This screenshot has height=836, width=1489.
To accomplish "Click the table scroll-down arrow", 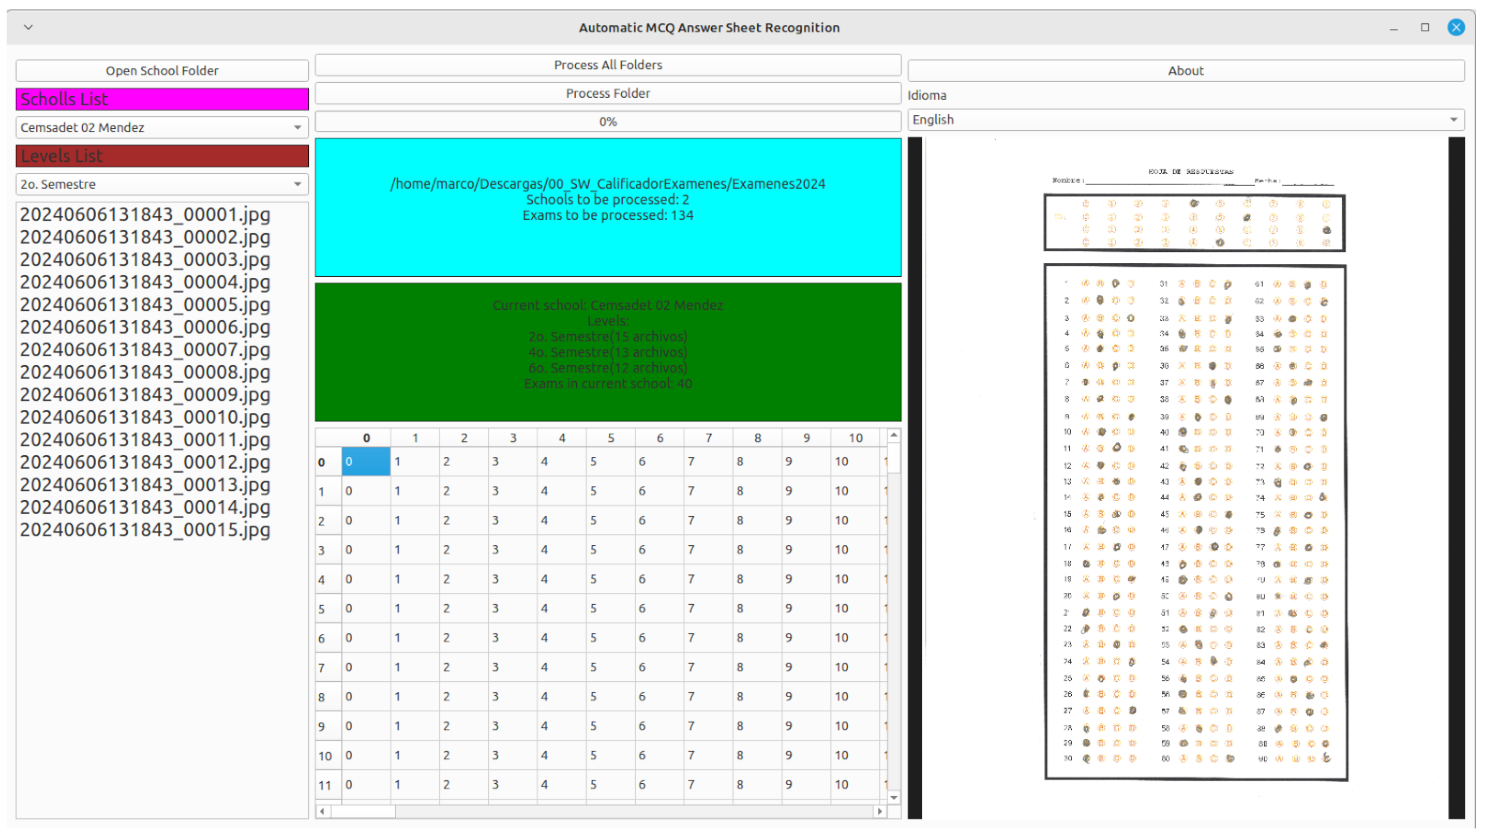I will [893, 797].
